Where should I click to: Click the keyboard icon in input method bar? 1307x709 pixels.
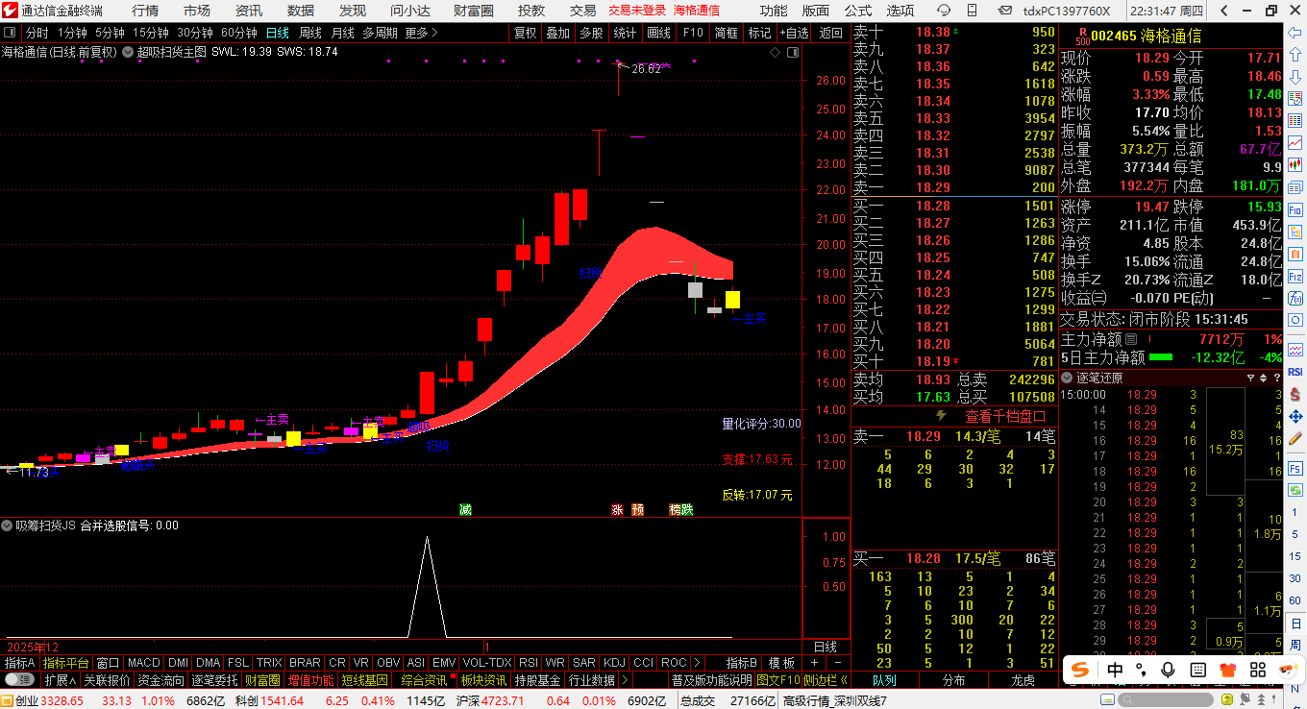coord(1198,670)
